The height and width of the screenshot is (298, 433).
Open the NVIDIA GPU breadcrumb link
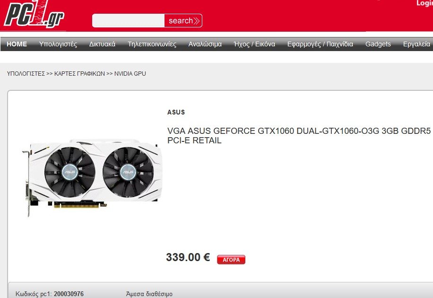click(130, 74)
